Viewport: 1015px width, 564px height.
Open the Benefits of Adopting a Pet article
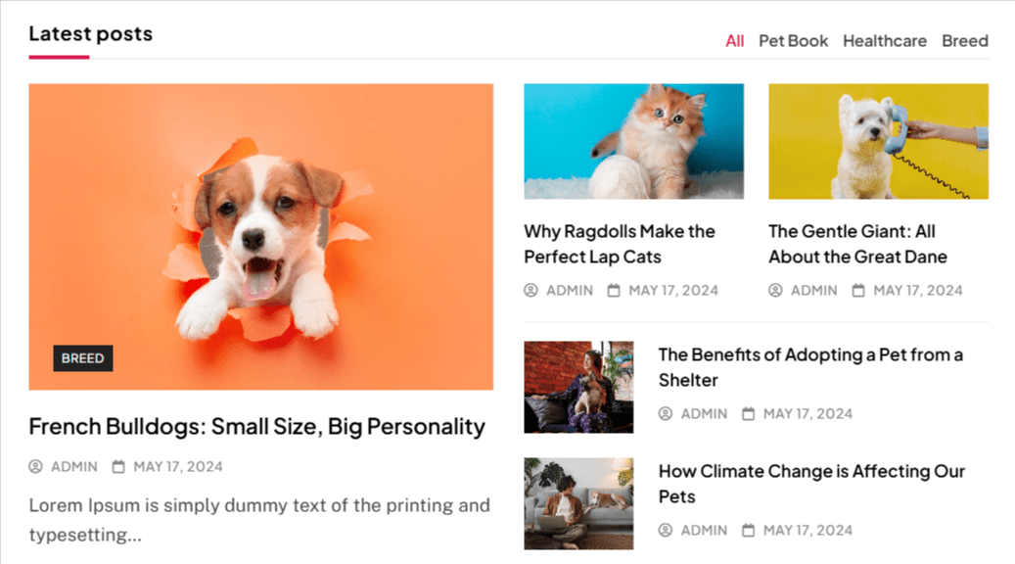point(809,367)
